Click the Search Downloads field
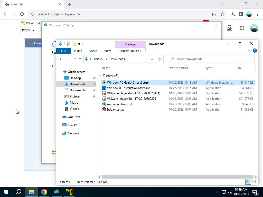The width and height of the screenshot is (263, 197). [x=211, y=59]
